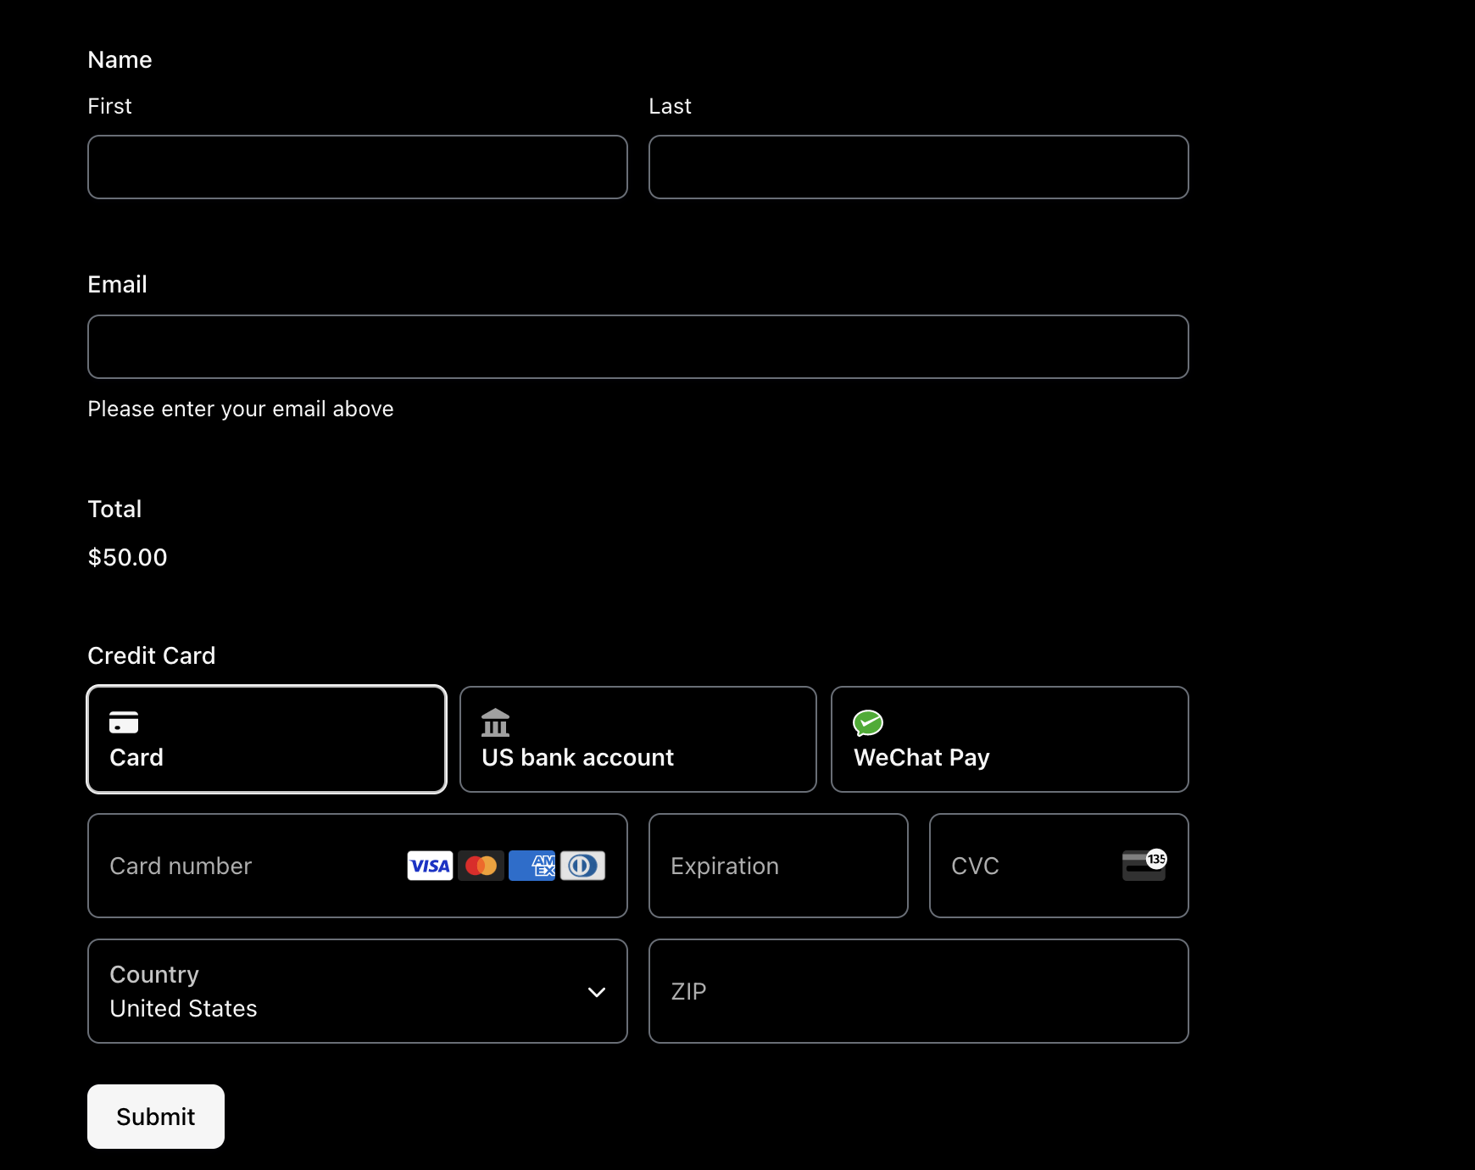Viewport: 1475px width, 1170px height.
Task: Click the Last name input field
Action: pyautogui.click(x=918, y=167)
